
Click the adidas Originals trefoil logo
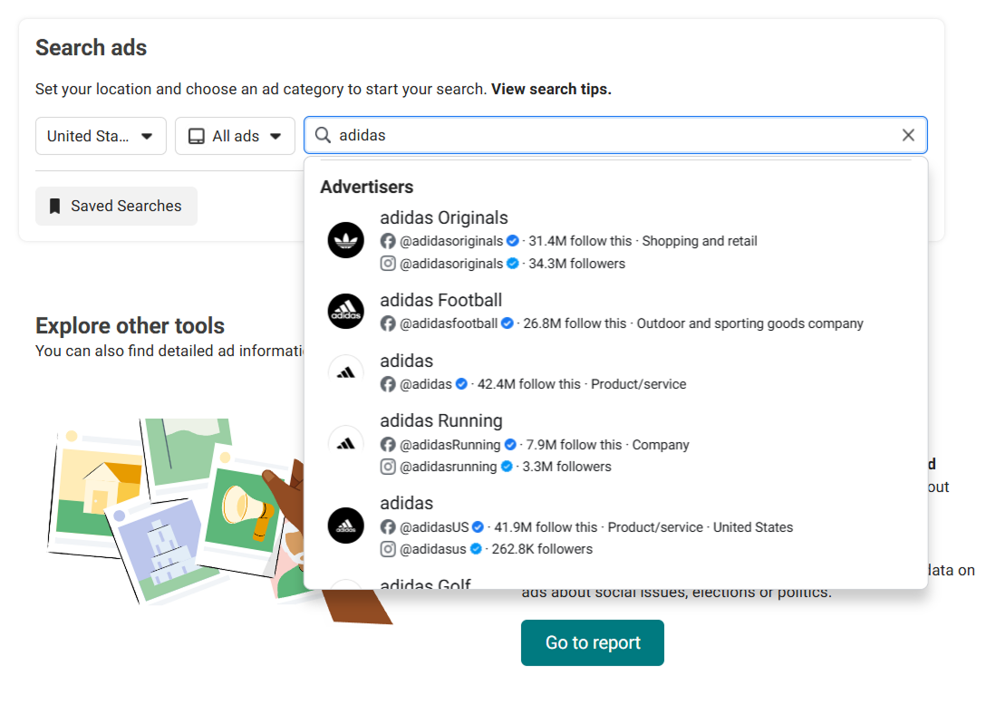(x=346, y=240)
